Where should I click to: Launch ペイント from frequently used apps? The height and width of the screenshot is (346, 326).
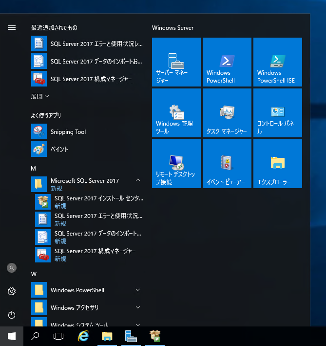click(x=87, y=149)
